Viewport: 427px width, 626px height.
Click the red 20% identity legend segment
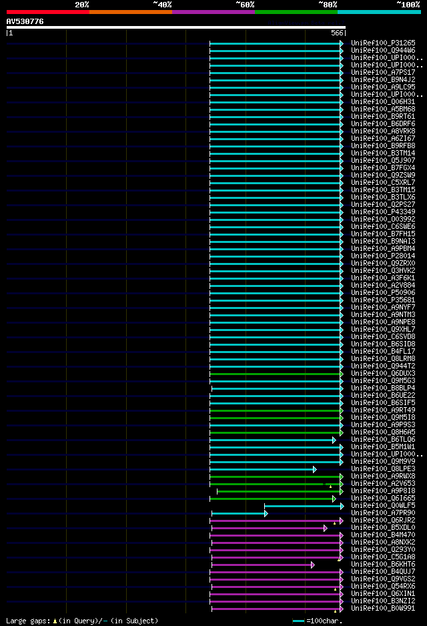[x=48, y=12]
